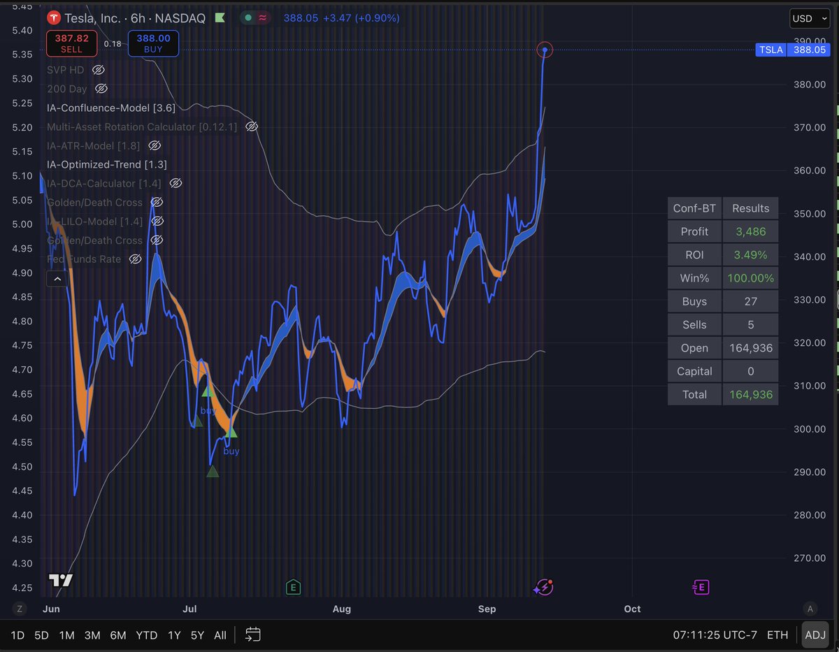Show the IA-DCA-Calculator indicator
839x652 pixels.
(x=175, y=183)
